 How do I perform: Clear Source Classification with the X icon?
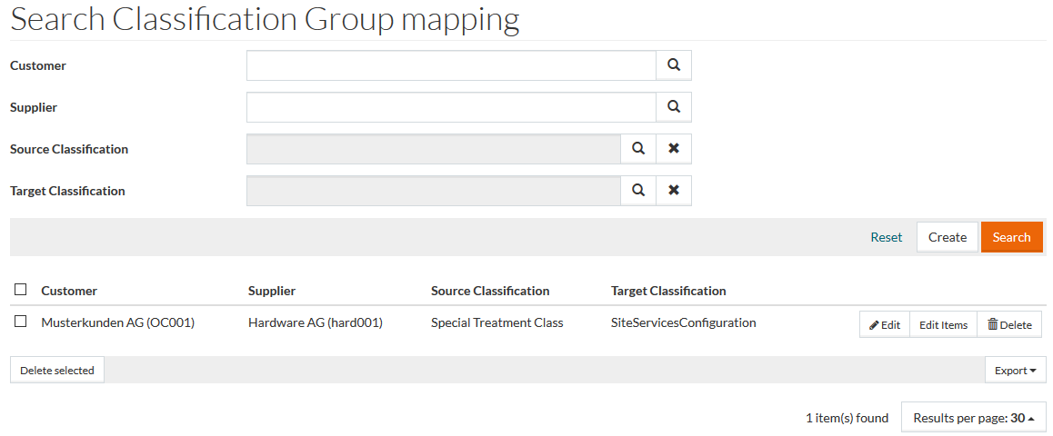(674, 149)
